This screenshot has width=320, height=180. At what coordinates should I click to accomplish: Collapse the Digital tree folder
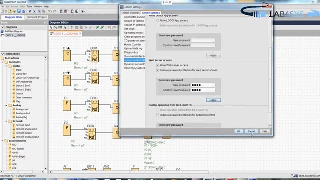[x=6, y=66]
